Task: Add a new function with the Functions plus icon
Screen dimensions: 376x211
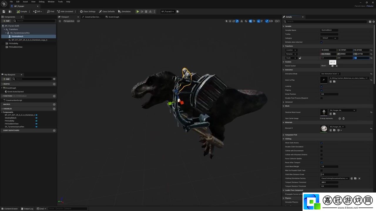Action: point(54,96)
